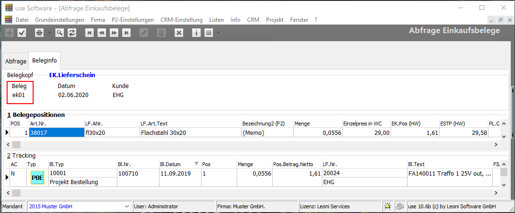Image resolution: width=515 pixels, height=213 pixels.
Task: Jump to last record icon
Action: 126,33
